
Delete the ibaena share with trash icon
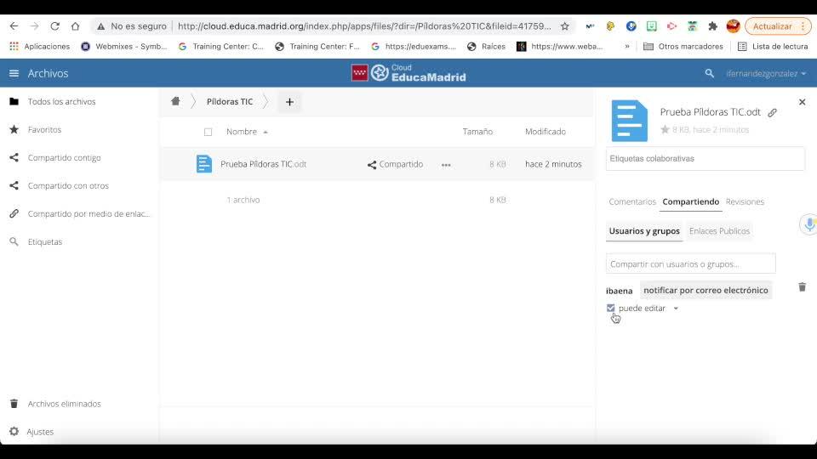click(802, 287)
